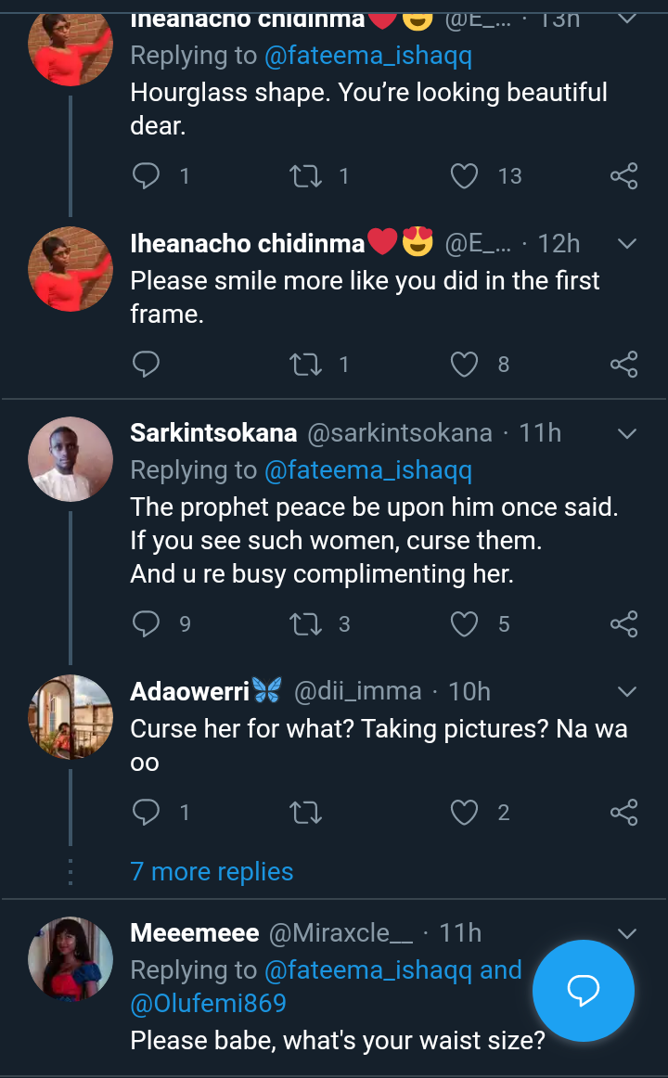View Meeemeee's profile avatar

pos(71,959)
